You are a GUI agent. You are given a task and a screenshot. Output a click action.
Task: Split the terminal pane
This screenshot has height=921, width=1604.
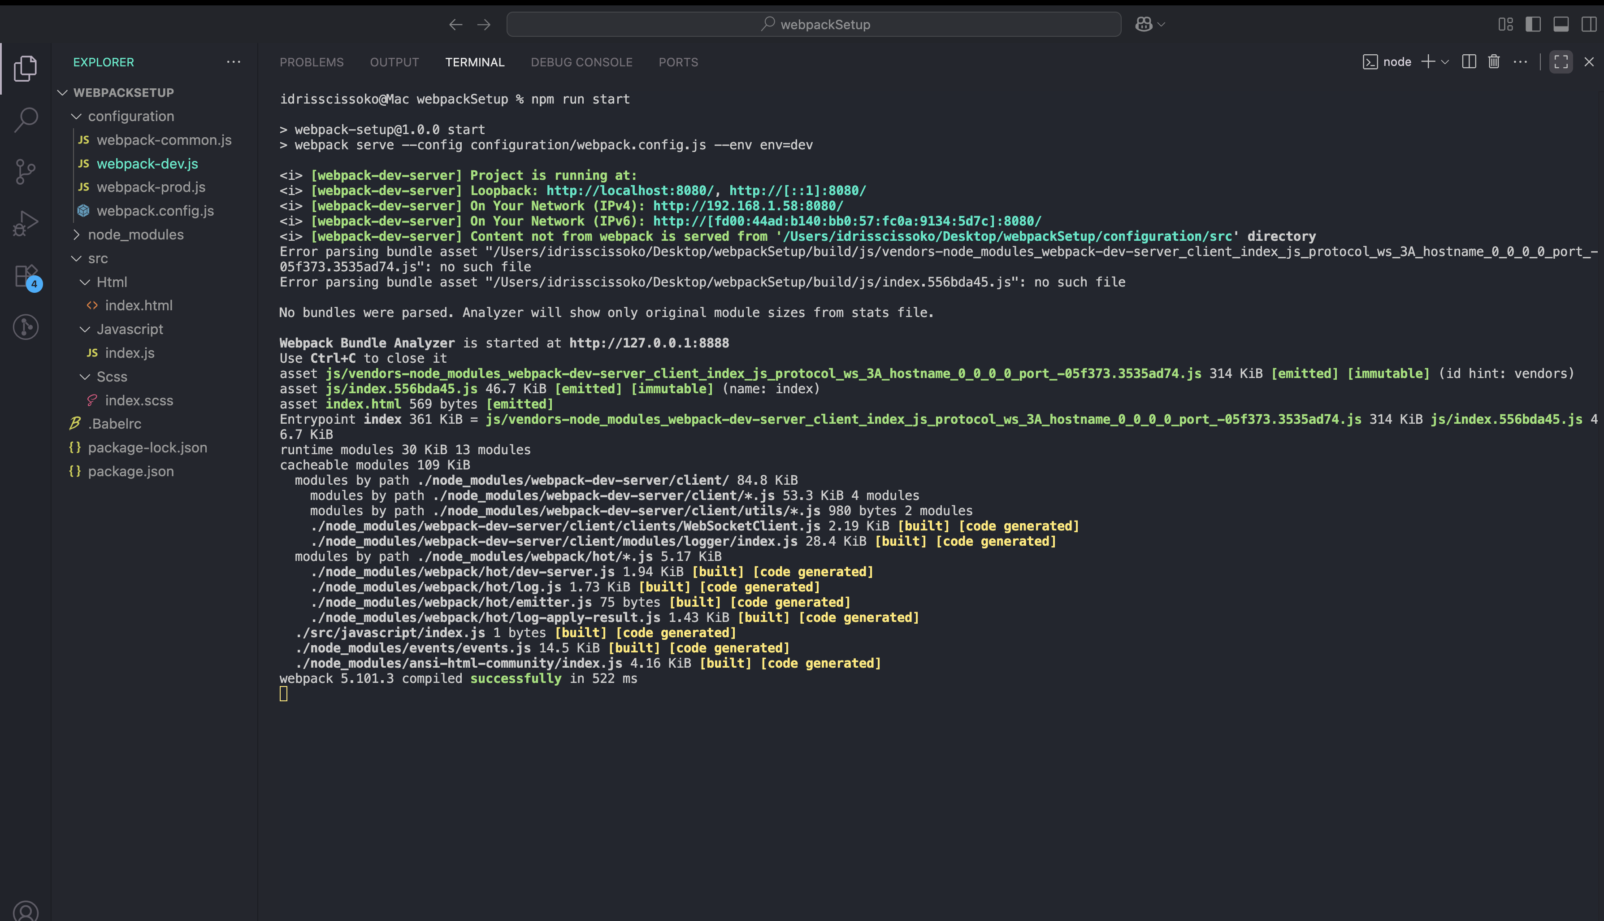(x=1468, y=61)
